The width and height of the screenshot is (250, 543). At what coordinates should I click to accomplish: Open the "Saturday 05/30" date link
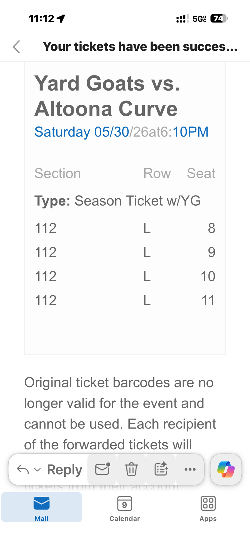(x=82, y=132)
